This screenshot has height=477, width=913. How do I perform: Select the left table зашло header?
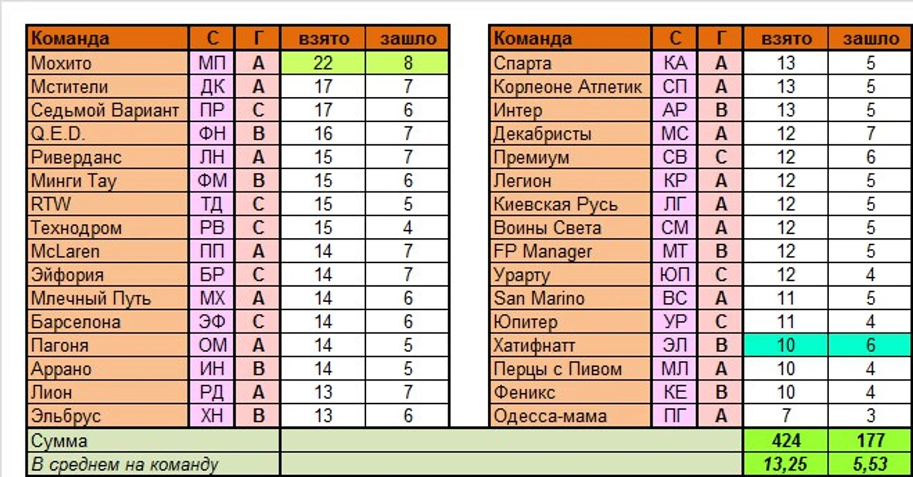point(408,39)
